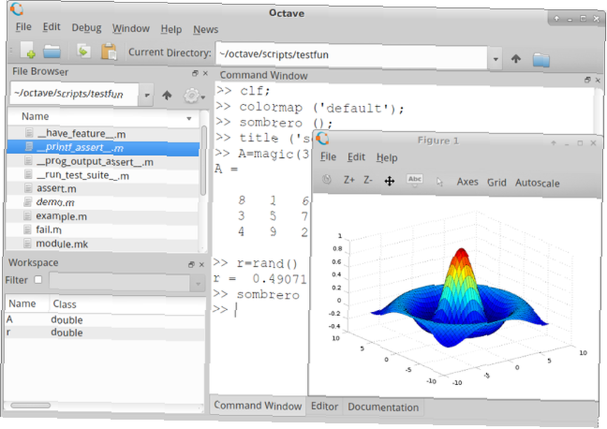Undock the Workspace panel
This screenshot has width=607, height=429.
191,265
